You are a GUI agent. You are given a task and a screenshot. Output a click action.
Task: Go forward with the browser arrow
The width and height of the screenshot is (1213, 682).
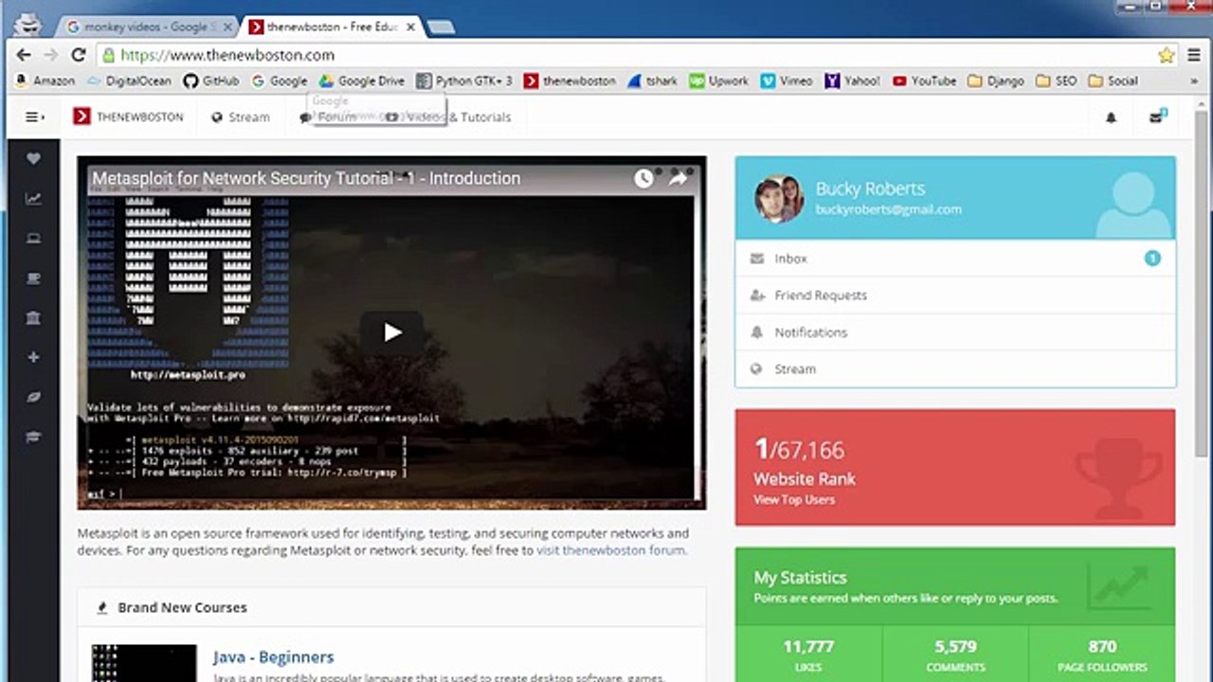(x=51, y=55)
